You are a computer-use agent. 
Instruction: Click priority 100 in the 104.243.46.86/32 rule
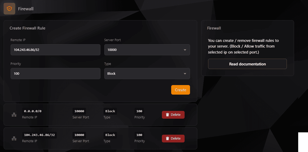[x=139, y=135]
